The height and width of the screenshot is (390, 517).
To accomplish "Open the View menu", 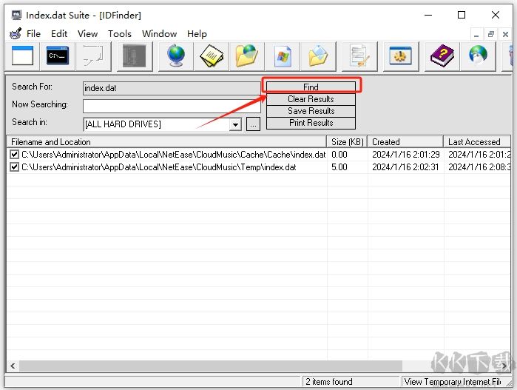I will [87, 33].
